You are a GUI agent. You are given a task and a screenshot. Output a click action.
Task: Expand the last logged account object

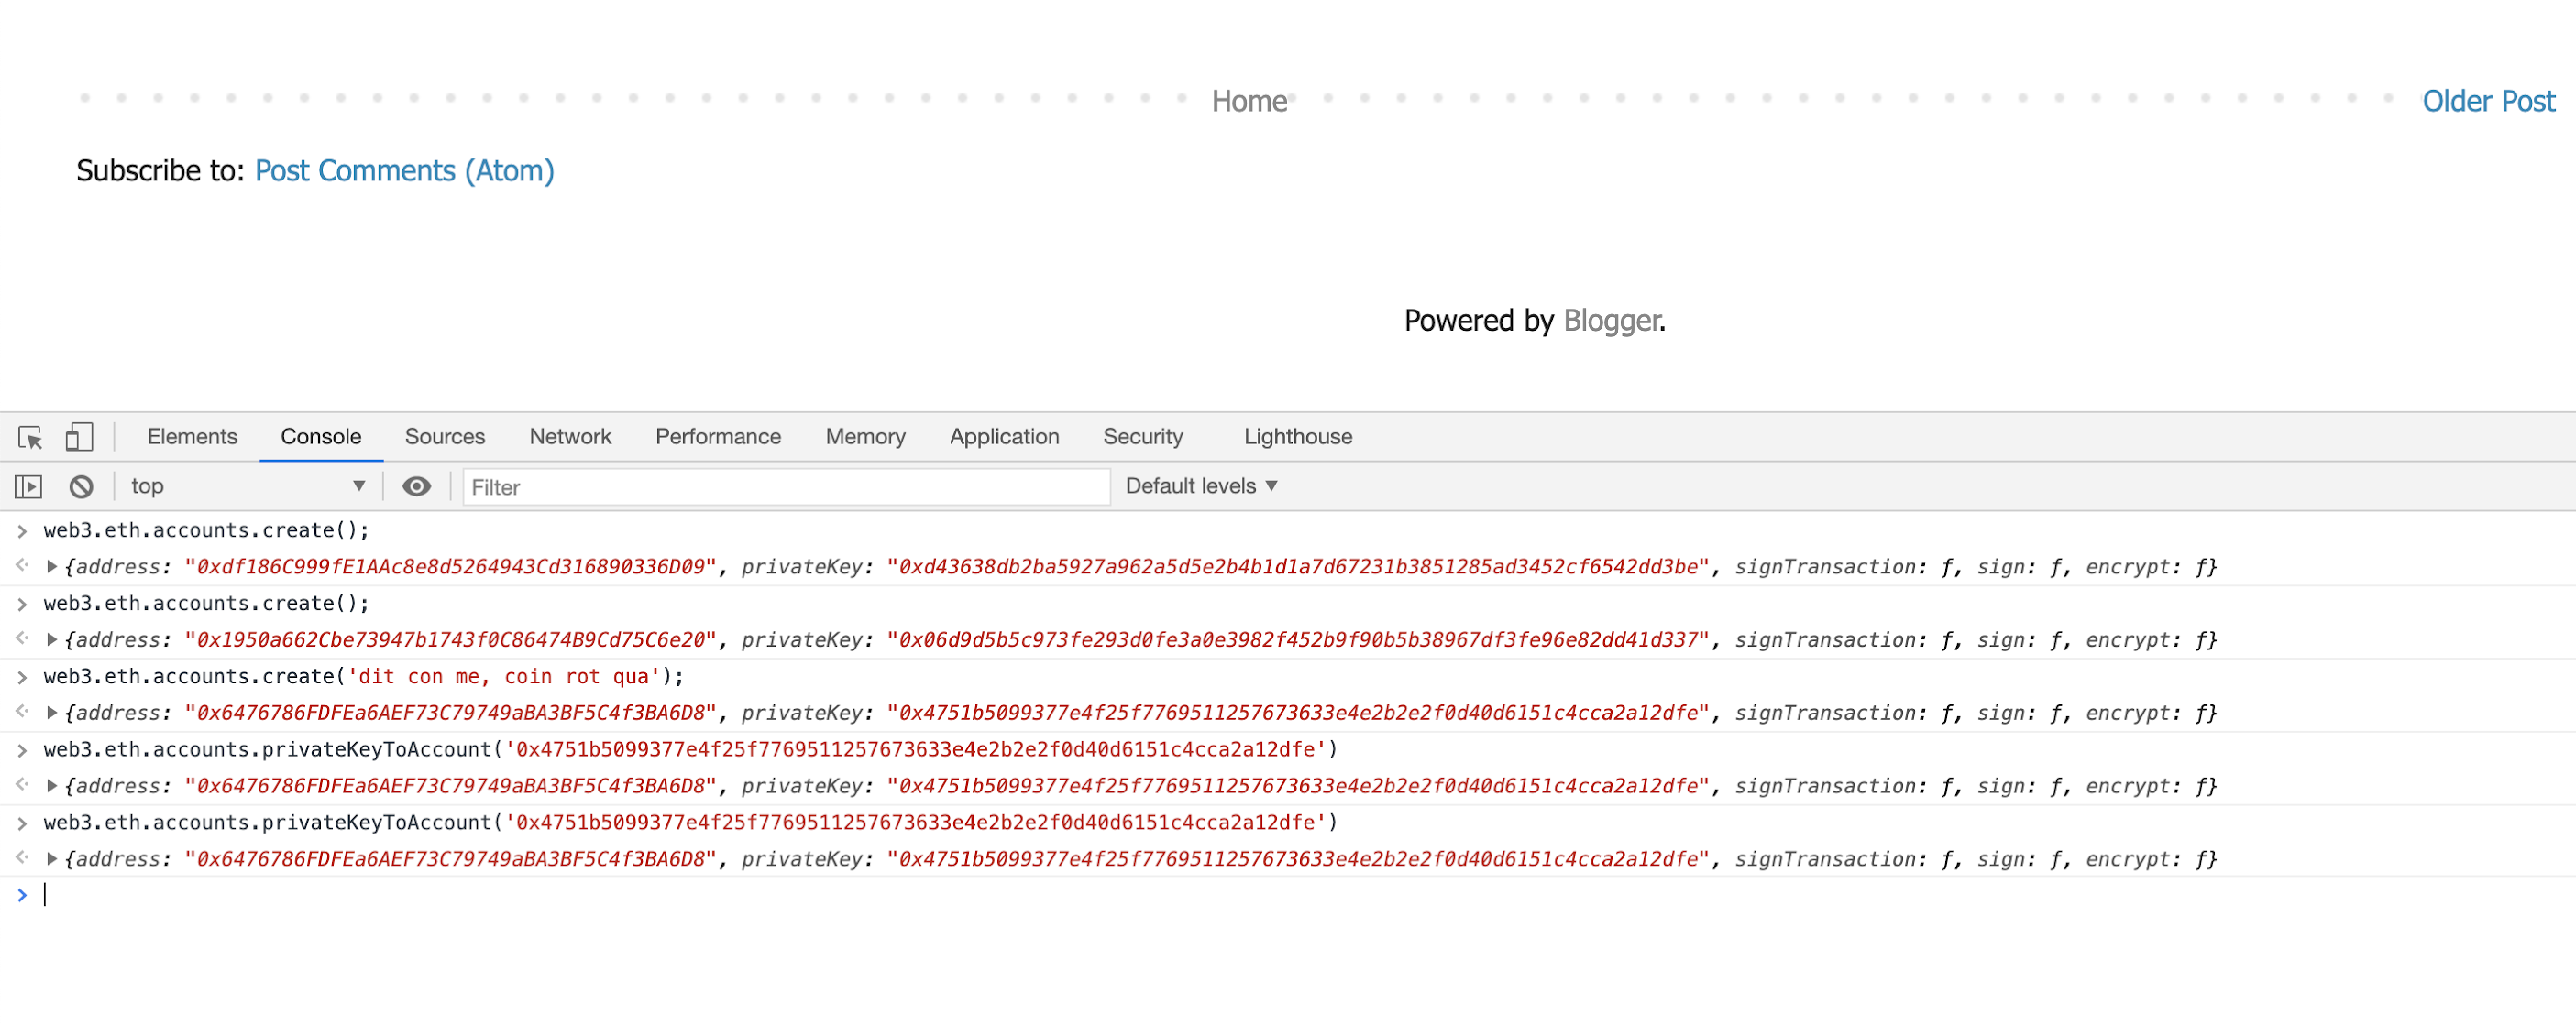tap(52, 859)
